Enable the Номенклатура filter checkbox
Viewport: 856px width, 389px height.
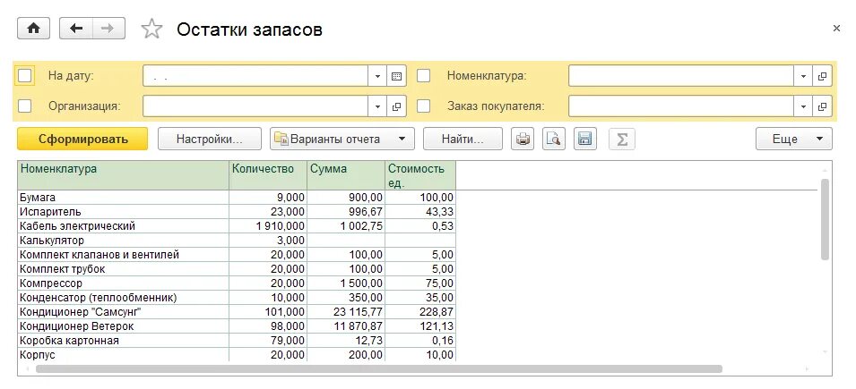pos(424,76)
